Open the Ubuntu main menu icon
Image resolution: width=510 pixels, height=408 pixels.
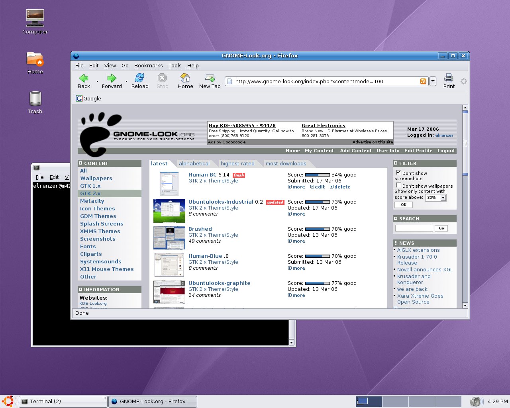8,401
